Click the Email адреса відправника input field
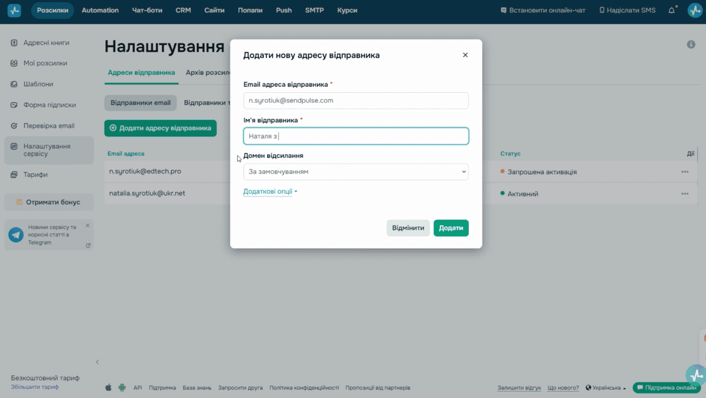Screen dimensions: 706x398 coord(356,101)
